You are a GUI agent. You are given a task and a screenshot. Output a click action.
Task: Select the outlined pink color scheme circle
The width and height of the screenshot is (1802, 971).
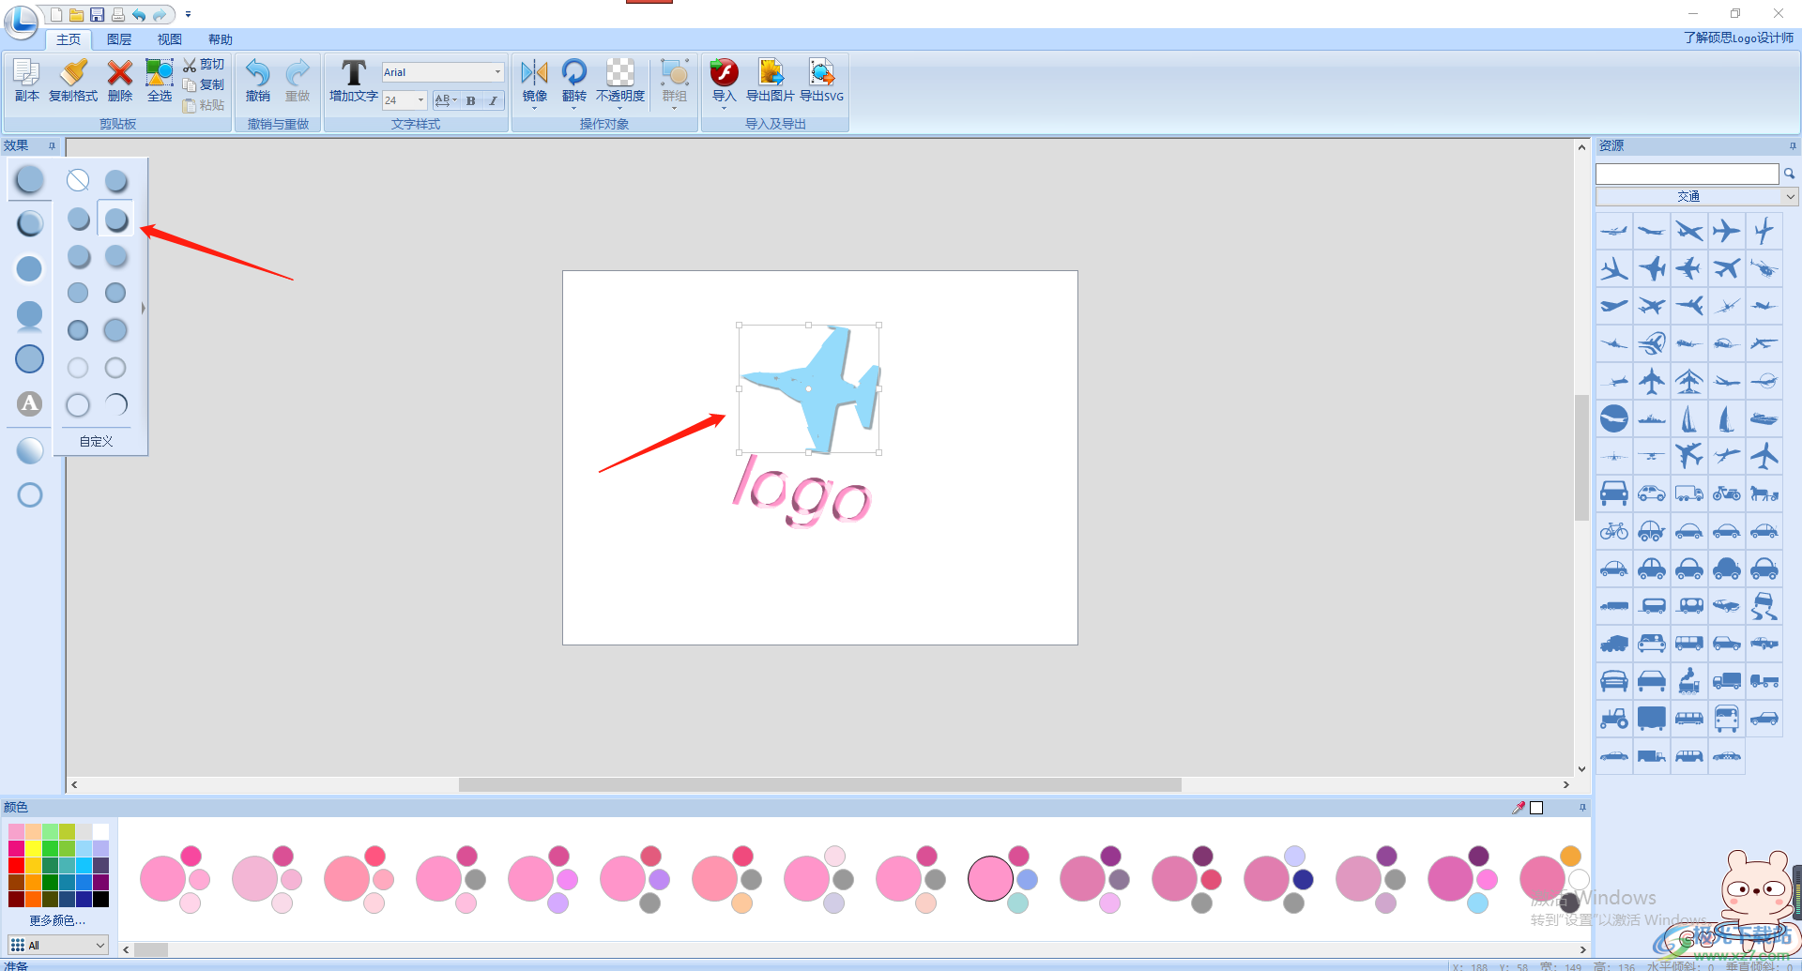tap(991, 878)
